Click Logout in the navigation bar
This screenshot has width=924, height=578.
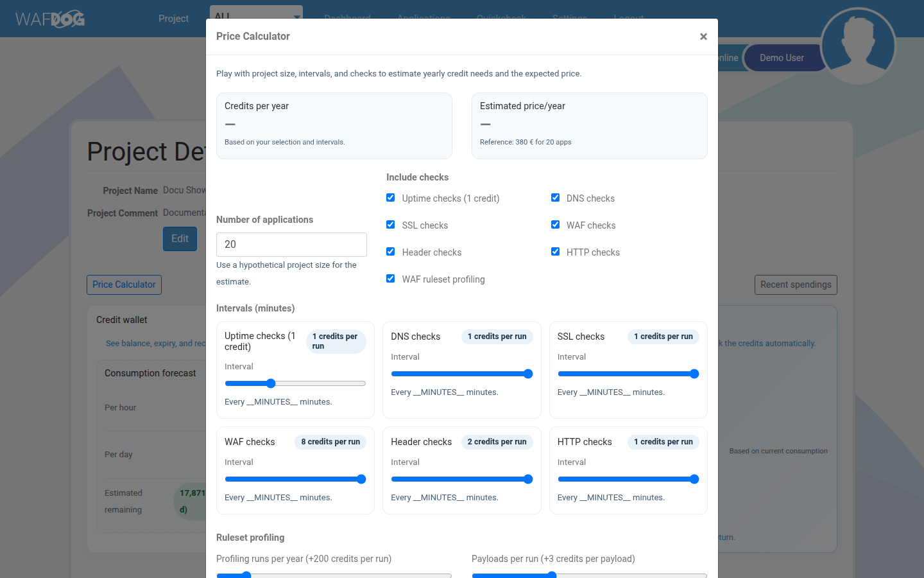628,19
